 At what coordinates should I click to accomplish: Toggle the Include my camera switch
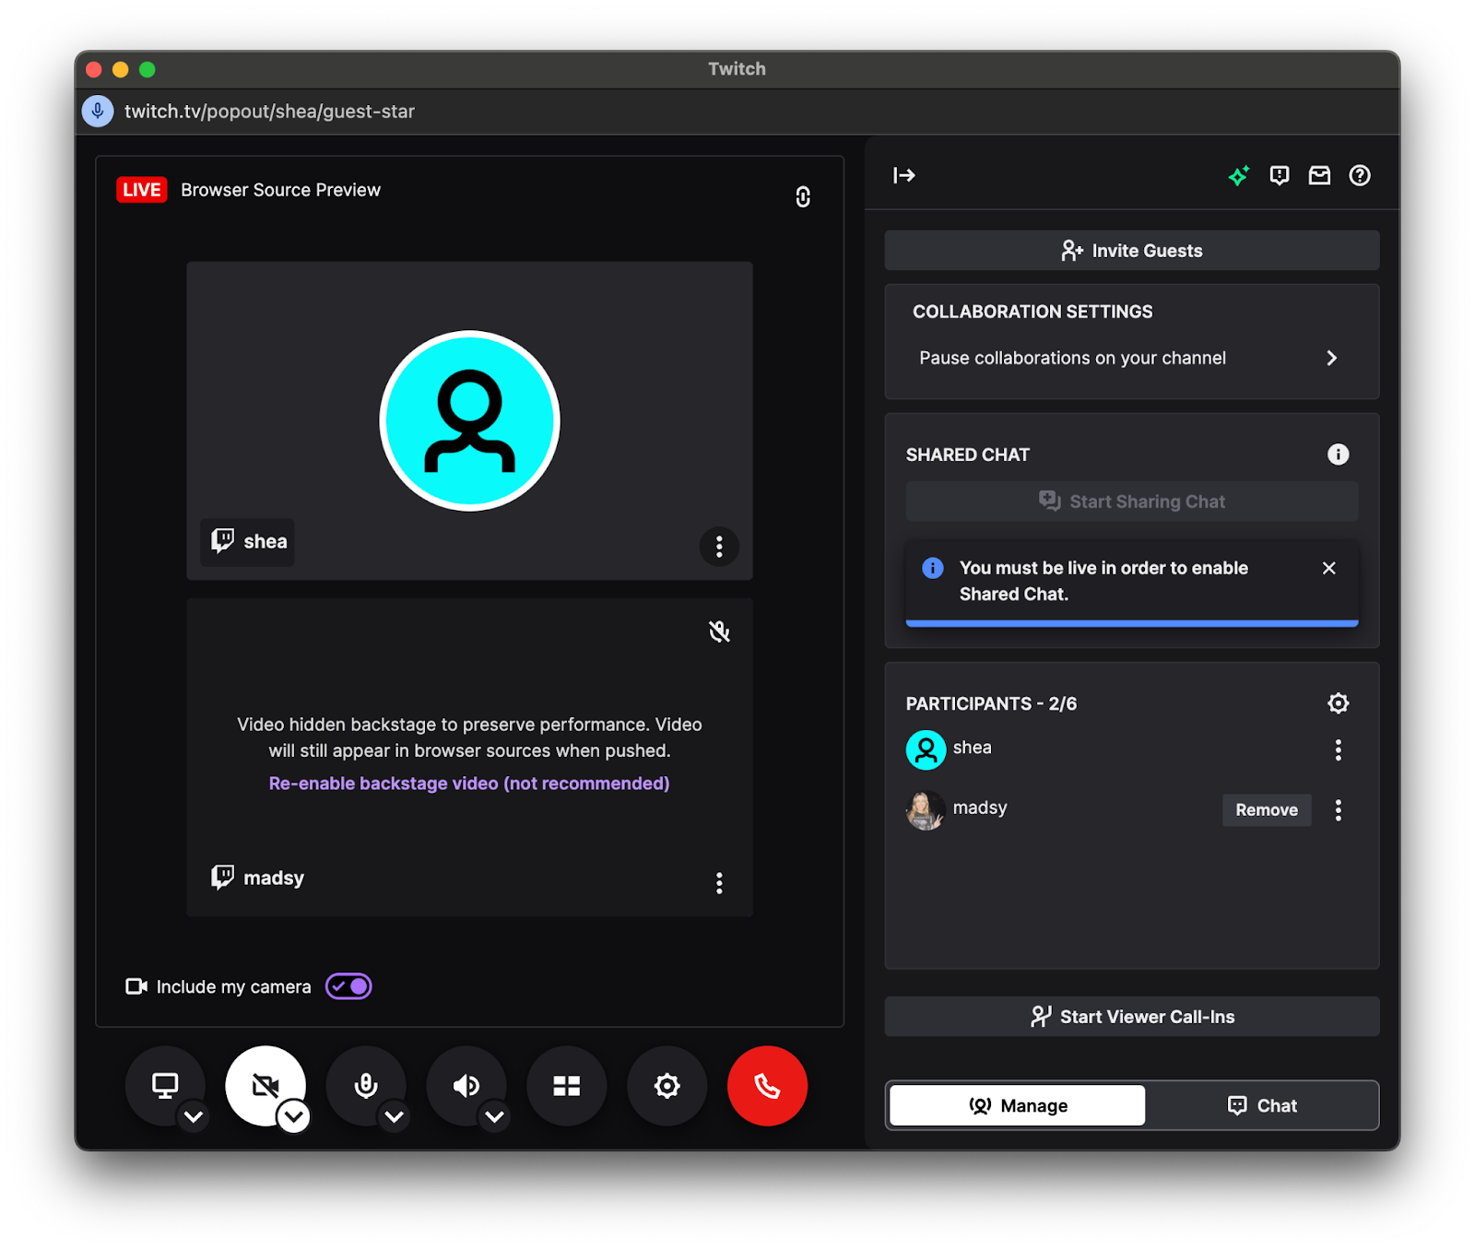click(x=348, y=986)
